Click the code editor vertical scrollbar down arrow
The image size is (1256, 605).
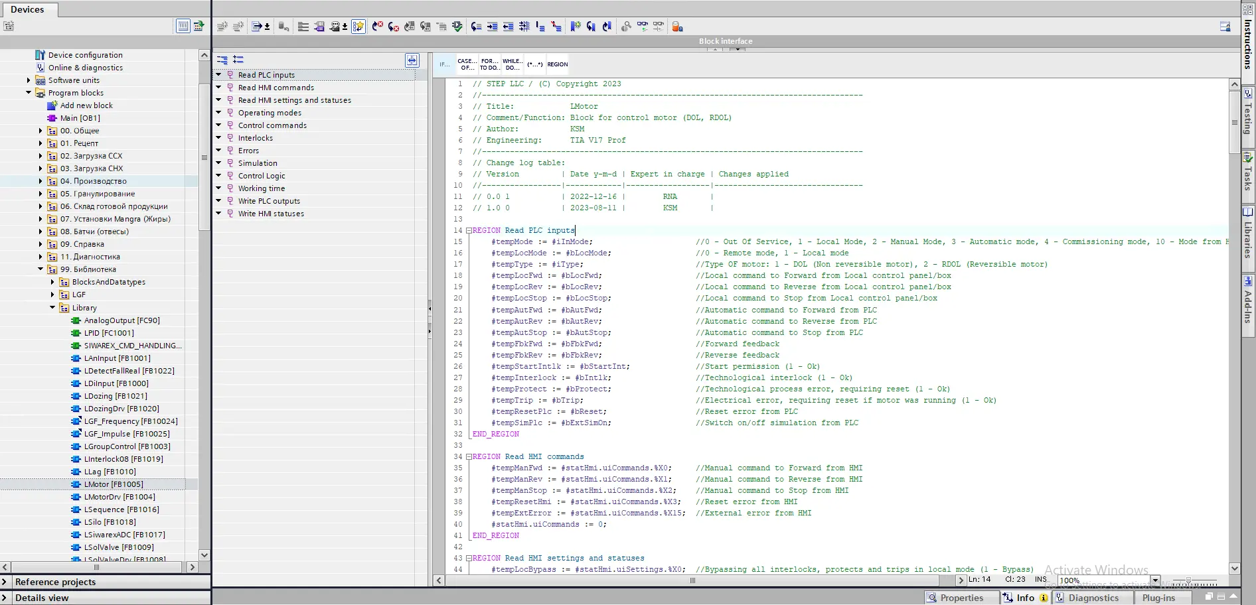pos(1235,568)
